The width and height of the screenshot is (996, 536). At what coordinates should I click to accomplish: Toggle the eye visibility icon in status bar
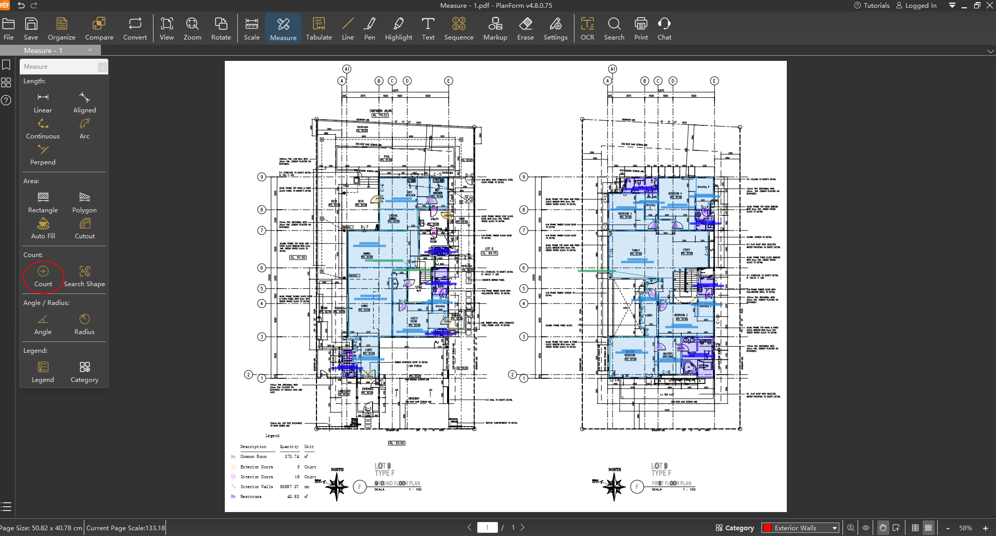coord(866,528)
